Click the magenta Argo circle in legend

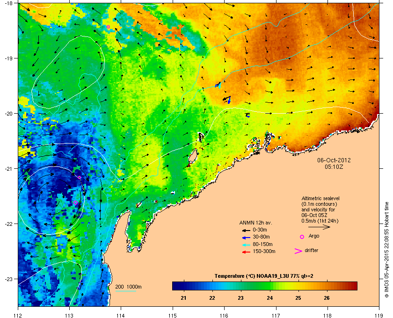(302, 237)
